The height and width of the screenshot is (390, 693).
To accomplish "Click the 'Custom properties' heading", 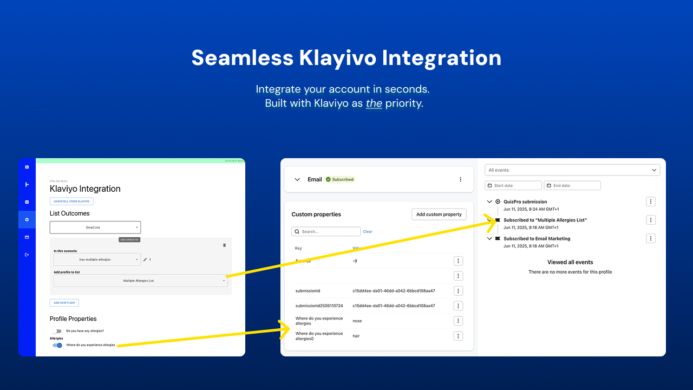I will [x=316, y=214].
